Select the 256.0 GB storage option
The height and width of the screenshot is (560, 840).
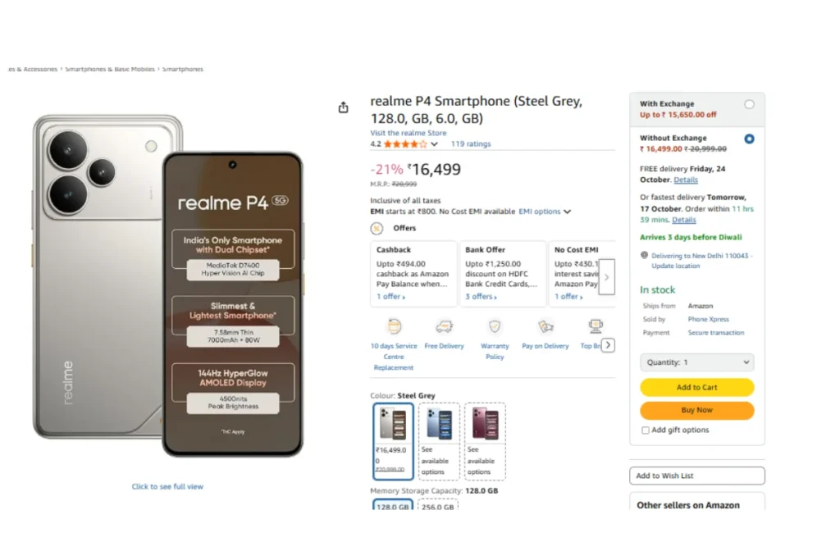point(438,507)
